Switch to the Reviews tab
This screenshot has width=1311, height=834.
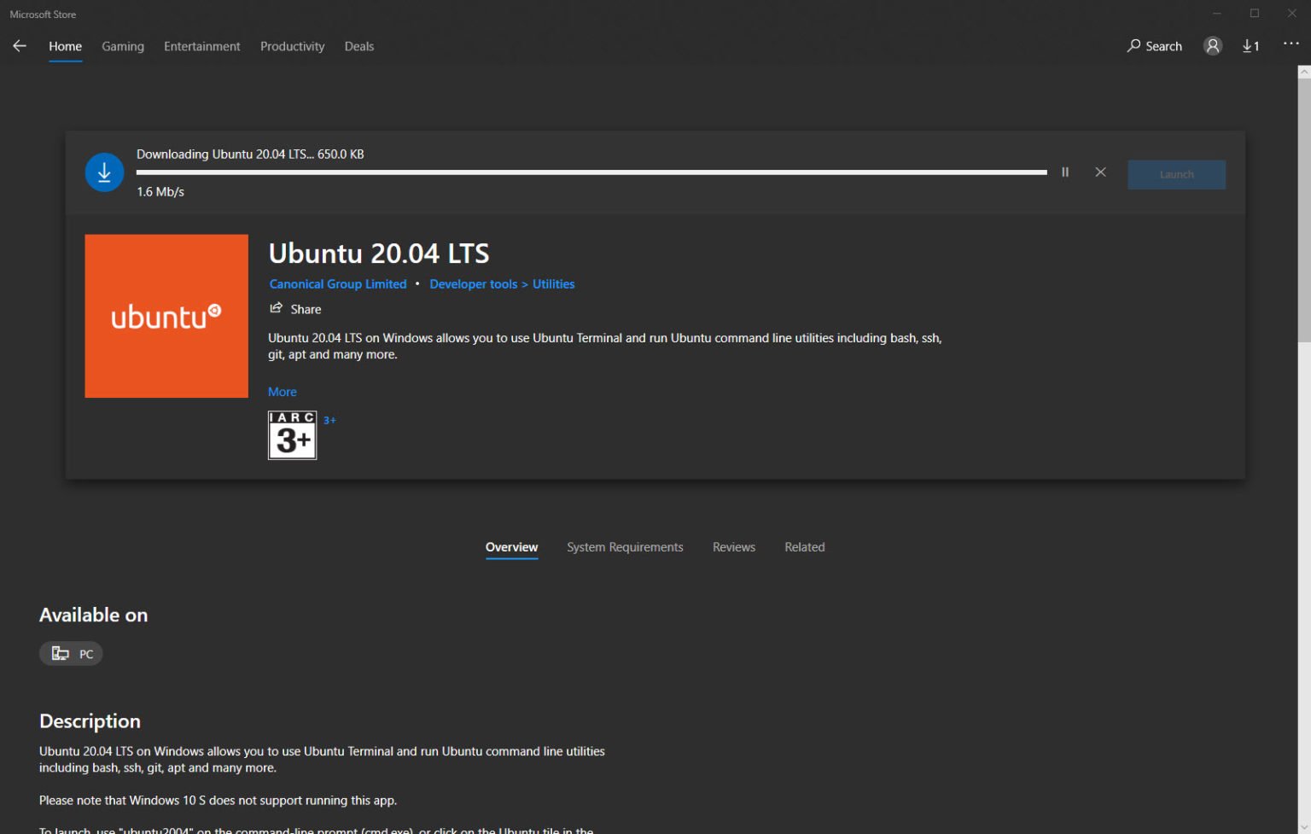[x=733, y=546]
